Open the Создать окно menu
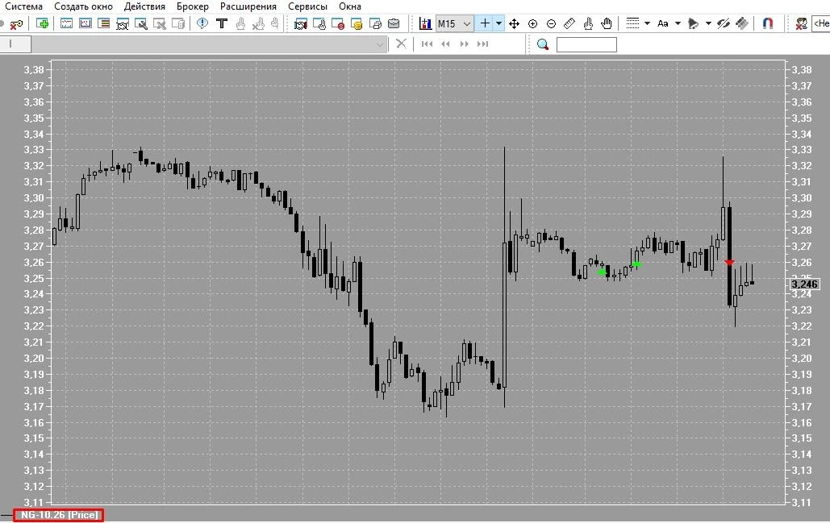Screen dimensions: 830x523 click(x=84, y=6)
